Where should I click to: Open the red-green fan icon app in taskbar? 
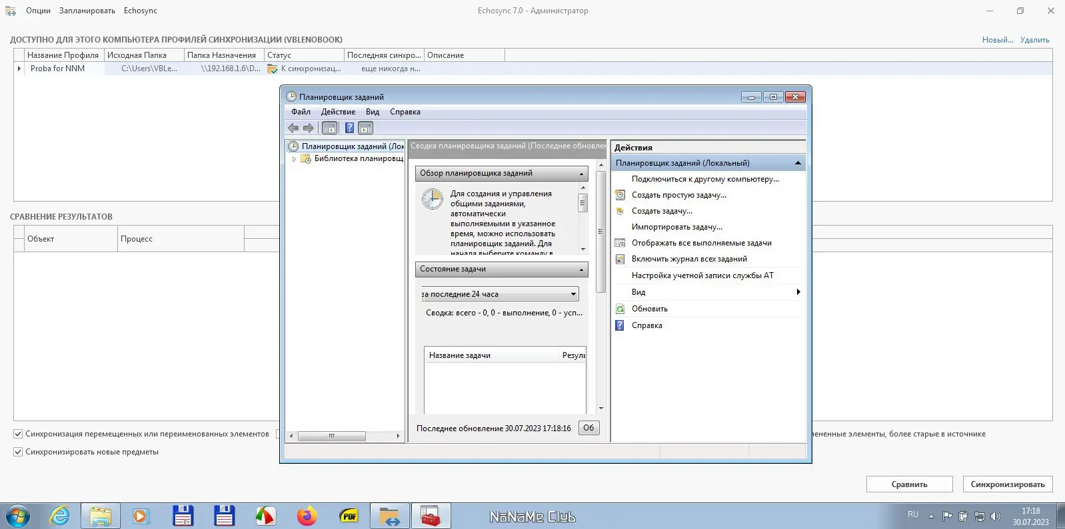[x=265, y=516]
